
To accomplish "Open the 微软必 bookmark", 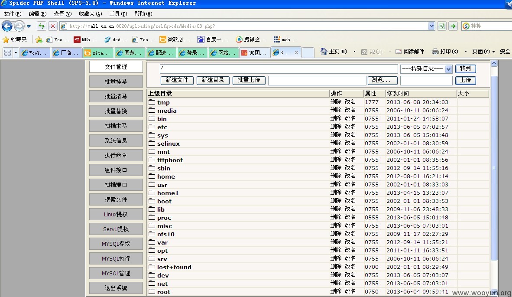I will tap(175, 39).
